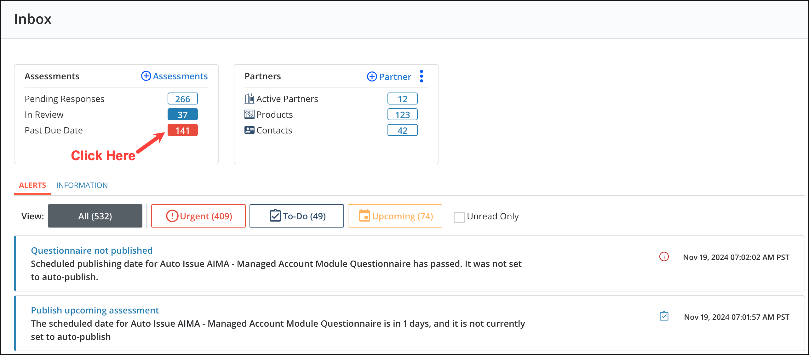809x355 pixels.
Task: Click the plus icon next to Partner
Action: click(372, 76)
